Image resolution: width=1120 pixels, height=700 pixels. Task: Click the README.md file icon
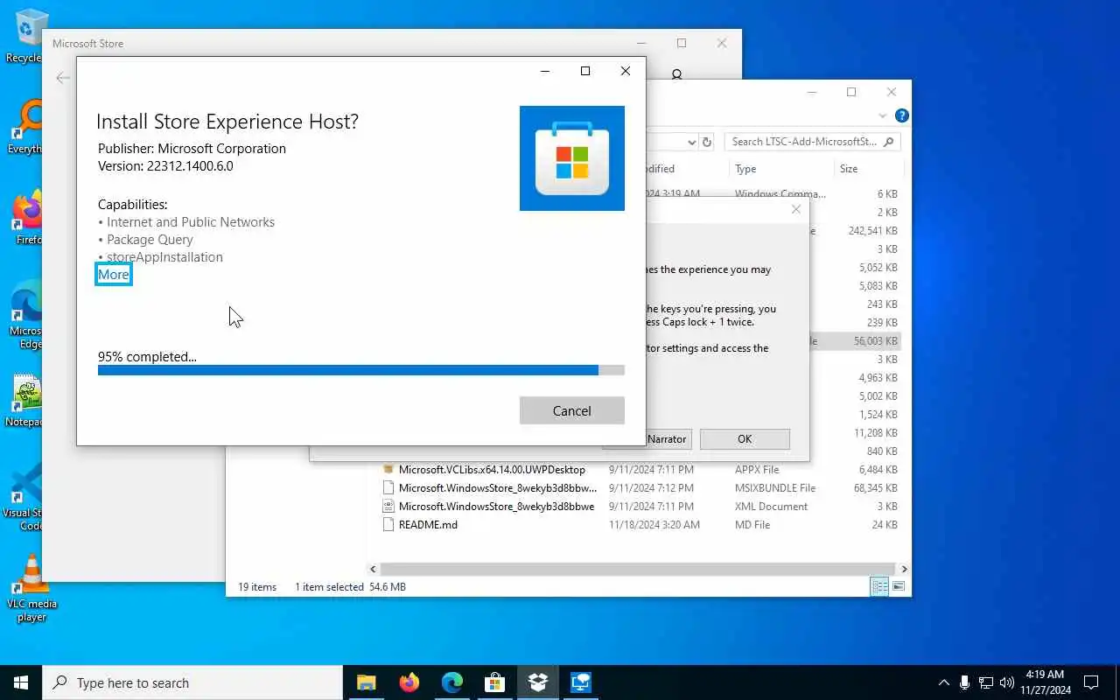click(389, 525)
